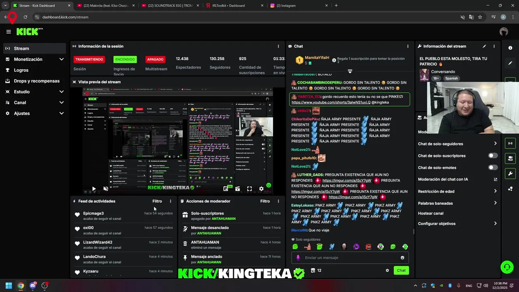This screenshot has height=292, width=519.
Task: Click Filtro in Feed de actividades
Action: 157,201
